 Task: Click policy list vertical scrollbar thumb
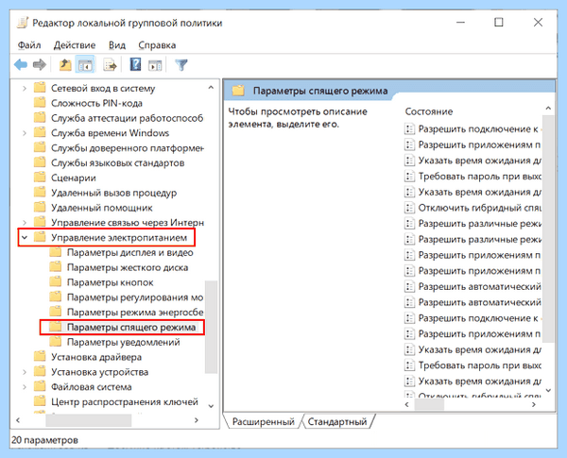(x=548, y=229)
